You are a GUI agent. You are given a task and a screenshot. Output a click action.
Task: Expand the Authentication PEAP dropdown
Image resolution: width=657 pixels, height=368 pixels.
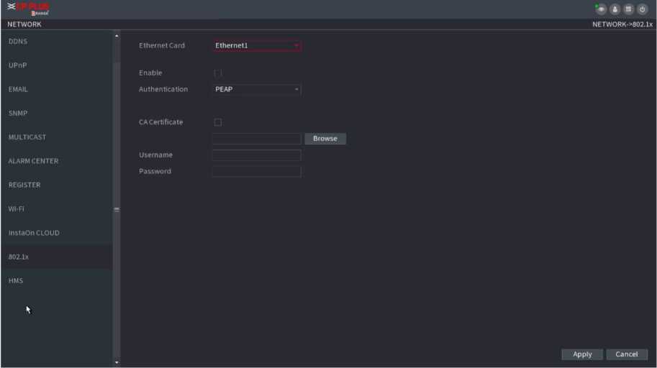257,90
